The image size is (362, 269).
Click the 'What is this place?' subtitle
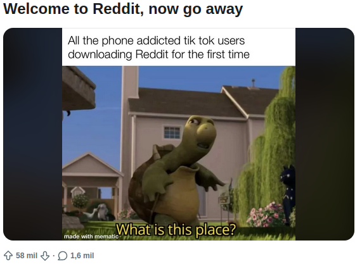(x=176, y=230)
